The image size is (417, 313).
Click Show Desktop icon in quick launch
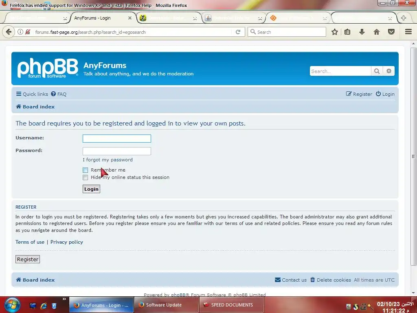tap(33, 306)
